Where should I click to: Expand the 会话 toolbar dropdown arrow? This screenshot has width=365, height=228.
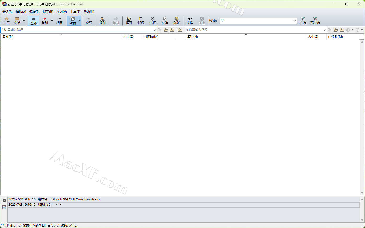click(x=24, y=21)
